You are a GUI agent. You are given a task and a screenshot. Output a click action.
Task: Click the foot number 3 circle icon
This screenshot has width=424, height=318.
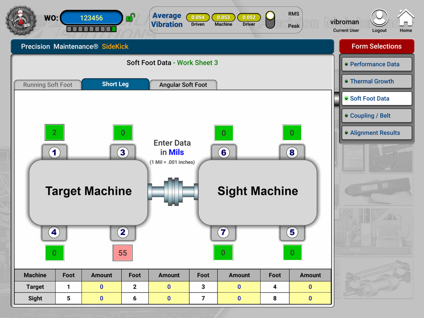tap(123, 153)
